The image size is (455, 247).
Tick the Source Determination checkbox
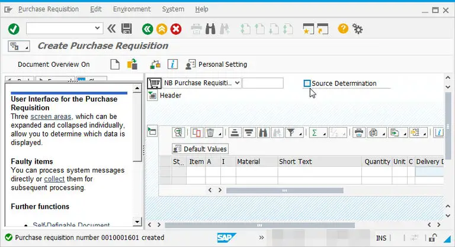click(x=307, y=83)
